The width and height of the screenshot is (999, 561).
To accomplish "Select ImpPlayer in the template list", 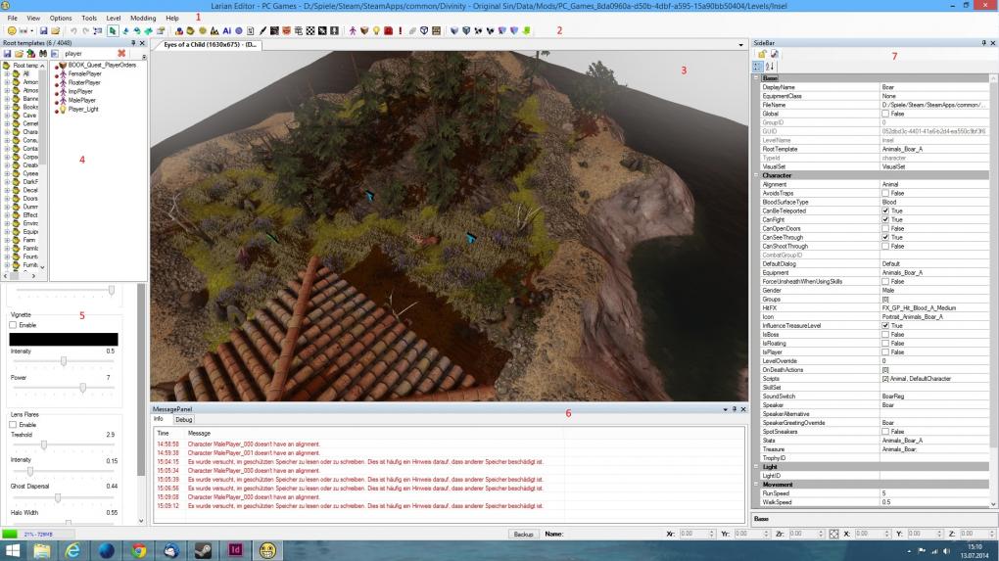I will click(80, 92).
